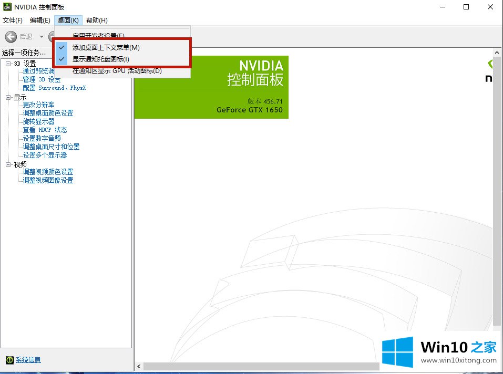
Task: Select 更改分辨率 under 显示
Action: pos(38,105)
